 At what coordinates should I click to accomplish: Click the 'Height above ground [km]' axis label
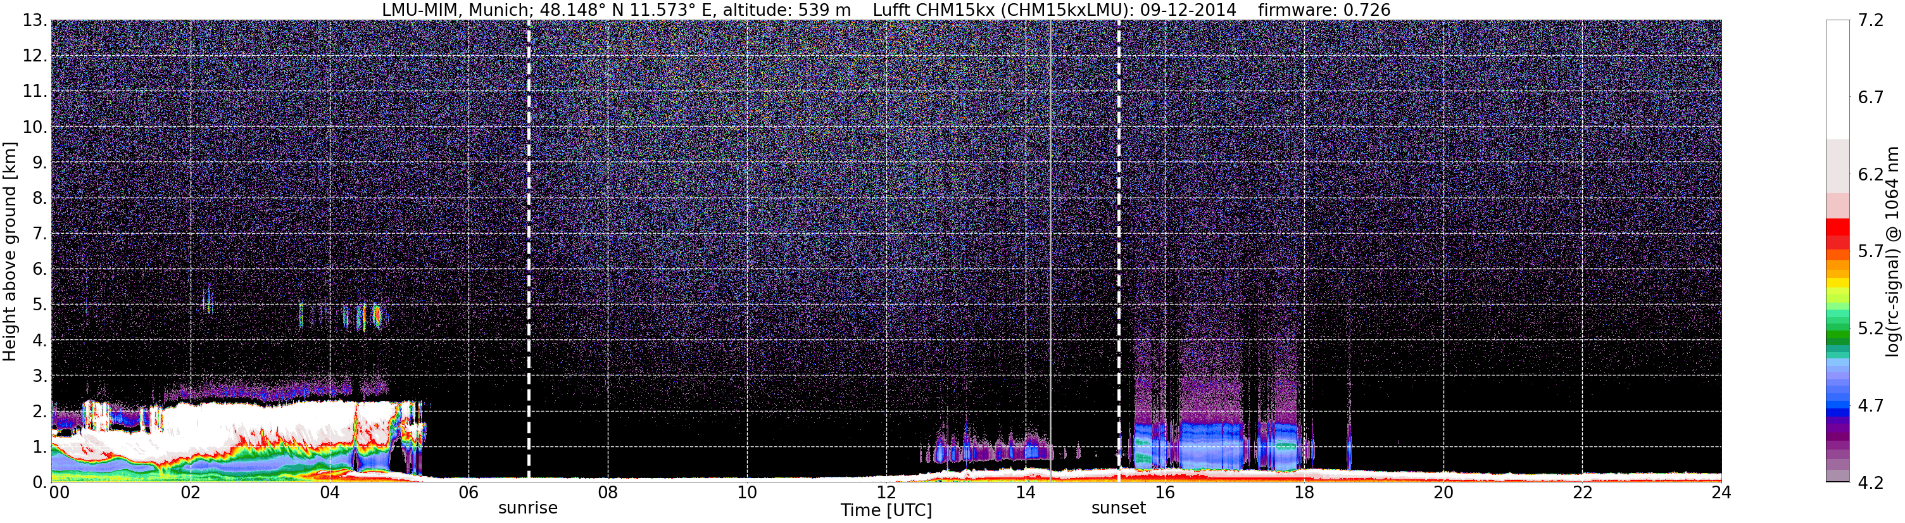9,251
